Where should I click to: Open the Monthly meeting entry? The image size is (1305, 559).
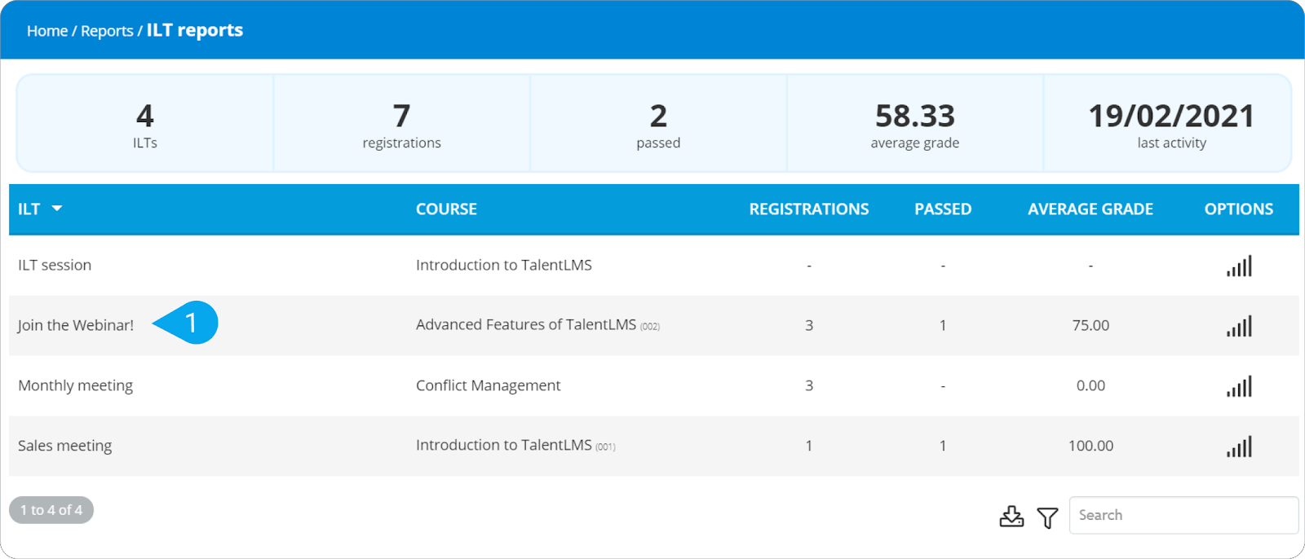(x=75, y=385)
